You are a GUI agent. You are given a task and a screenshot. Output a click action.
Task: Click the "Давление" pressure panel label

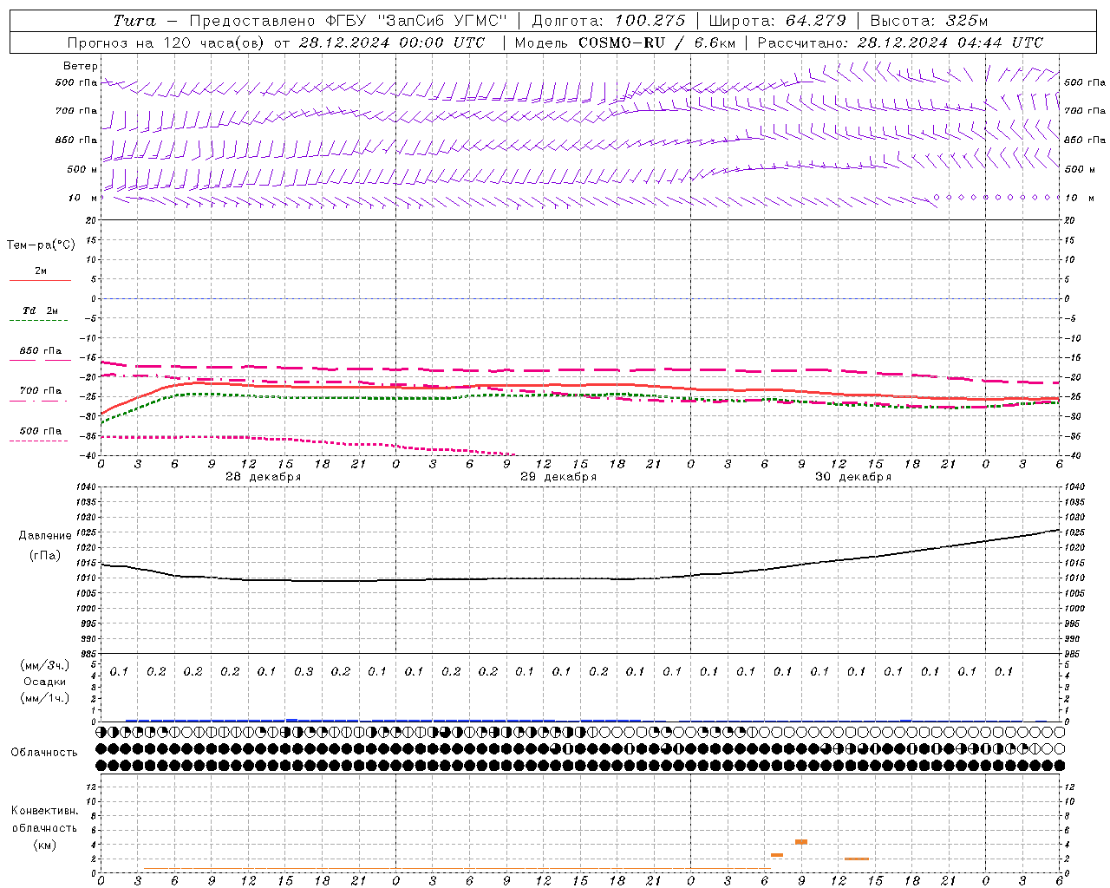[45, 536]
